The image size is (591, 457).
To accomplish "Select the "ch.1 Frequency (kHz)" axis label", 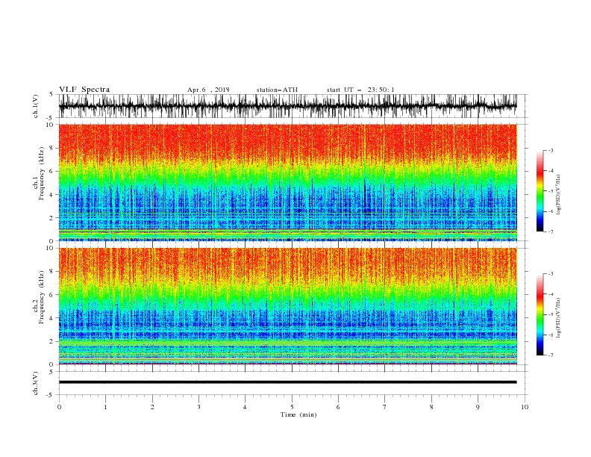I will click(x=39, y=173).
